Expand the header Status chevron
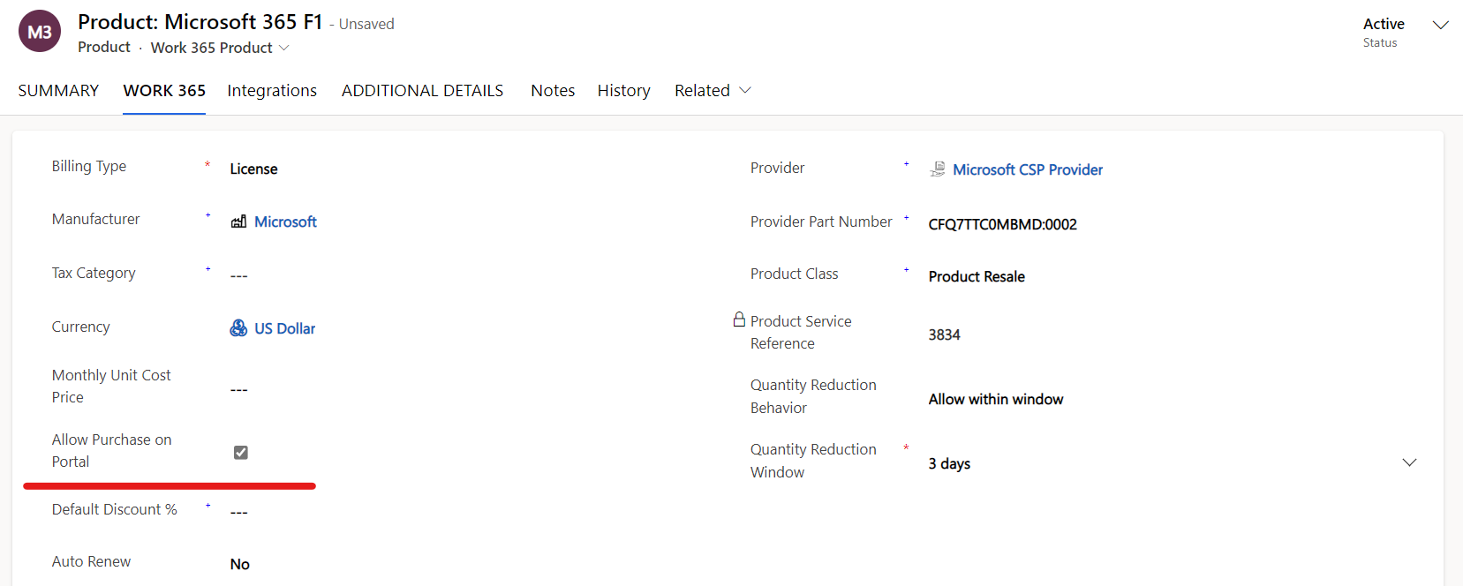Screen dimensions: 1463x586 point(1440,25)
